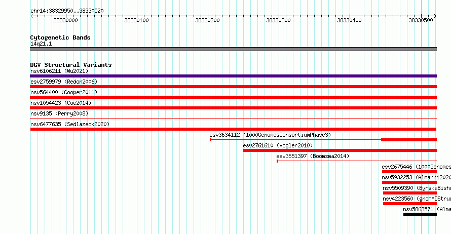Open esv3634112 (1000GenomesConsortiumPhase3) label

pos(270,135)
